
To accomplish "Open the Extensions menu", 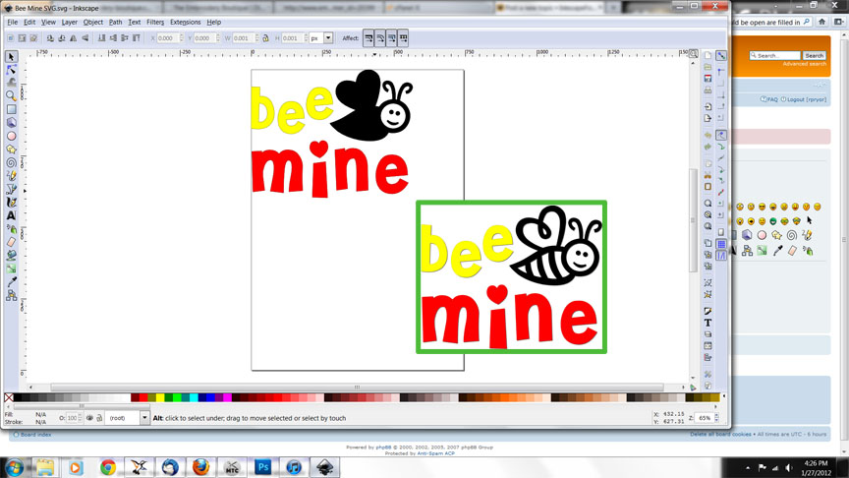I will coord(185,23).
